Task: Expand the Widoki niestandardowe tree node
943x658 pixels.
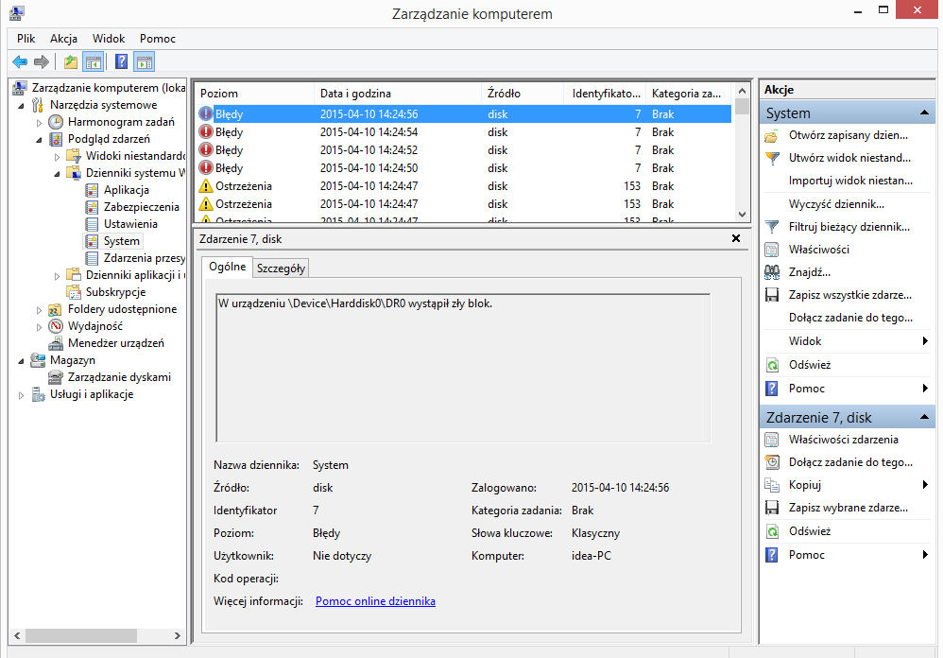Action: coord(57,156)
